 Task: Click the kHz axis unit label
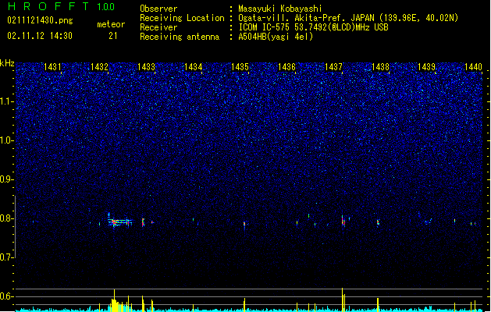[x=7, y=63]
